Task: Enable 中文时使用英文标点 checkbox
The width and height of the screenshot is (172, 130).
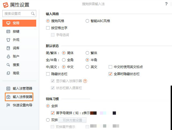Action: tap(110, 67)
